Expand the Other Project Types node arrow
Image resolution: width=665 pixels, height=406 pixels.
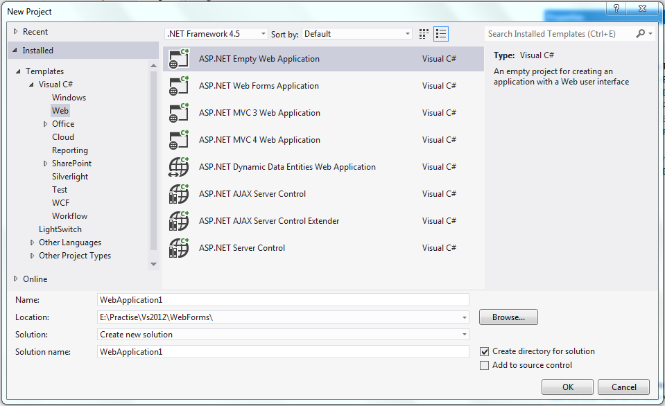pyautogui.click(x=32, y=256)
